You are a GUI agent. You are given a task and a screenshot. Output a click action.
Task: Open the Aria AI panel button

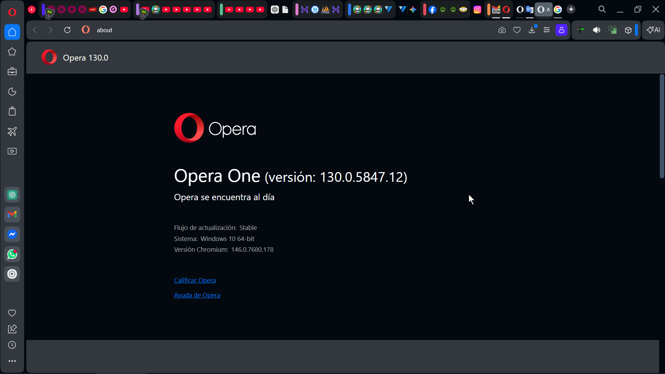pos(653,30)
